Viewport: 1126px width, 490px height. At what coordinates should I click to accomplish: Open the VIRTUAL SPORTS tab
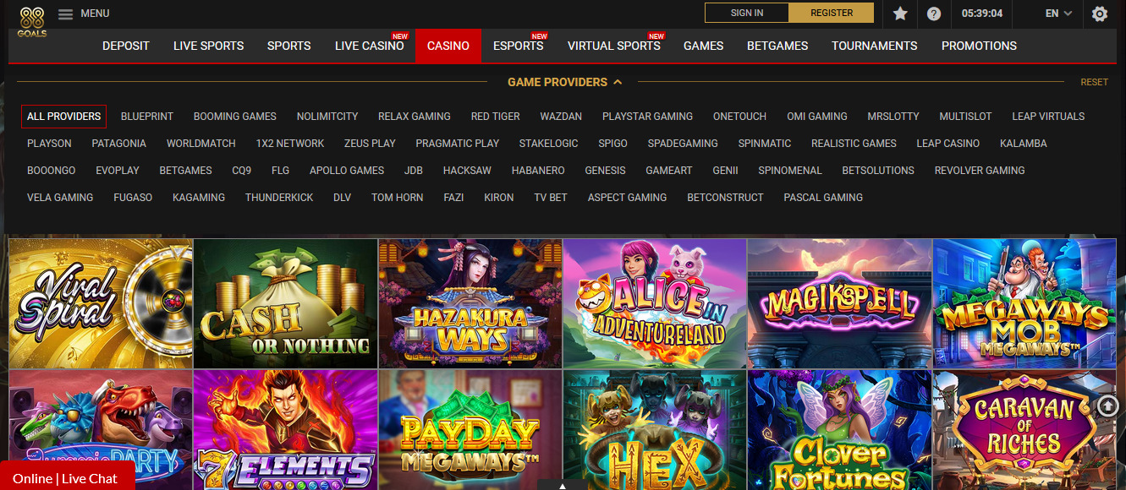tap(613, 46)
